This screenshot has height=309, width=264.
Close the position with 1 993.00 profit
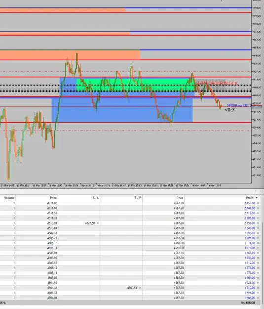tap(258, 233)
